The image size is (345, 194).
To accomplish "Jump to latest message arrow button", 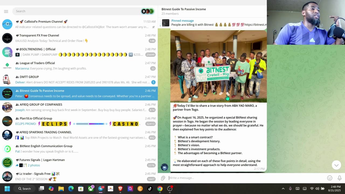I will pos(336,165).
